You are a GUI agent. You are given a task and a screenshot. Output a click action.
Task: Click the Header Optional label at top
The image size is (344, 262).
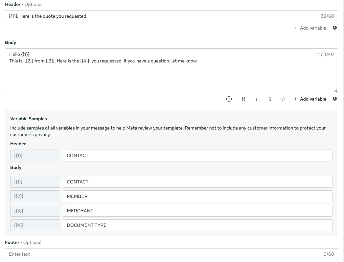[33, 4]
